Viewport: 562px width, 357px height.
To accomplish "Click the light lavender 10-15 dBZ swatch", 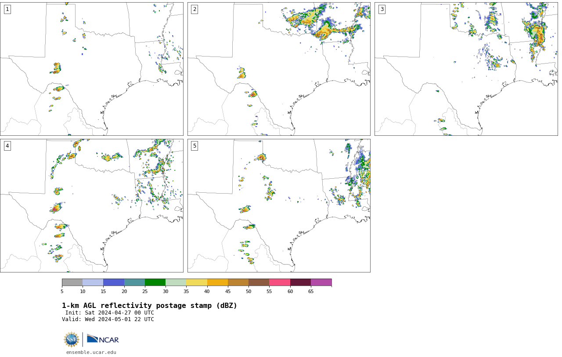I will (x=93, y=282).
